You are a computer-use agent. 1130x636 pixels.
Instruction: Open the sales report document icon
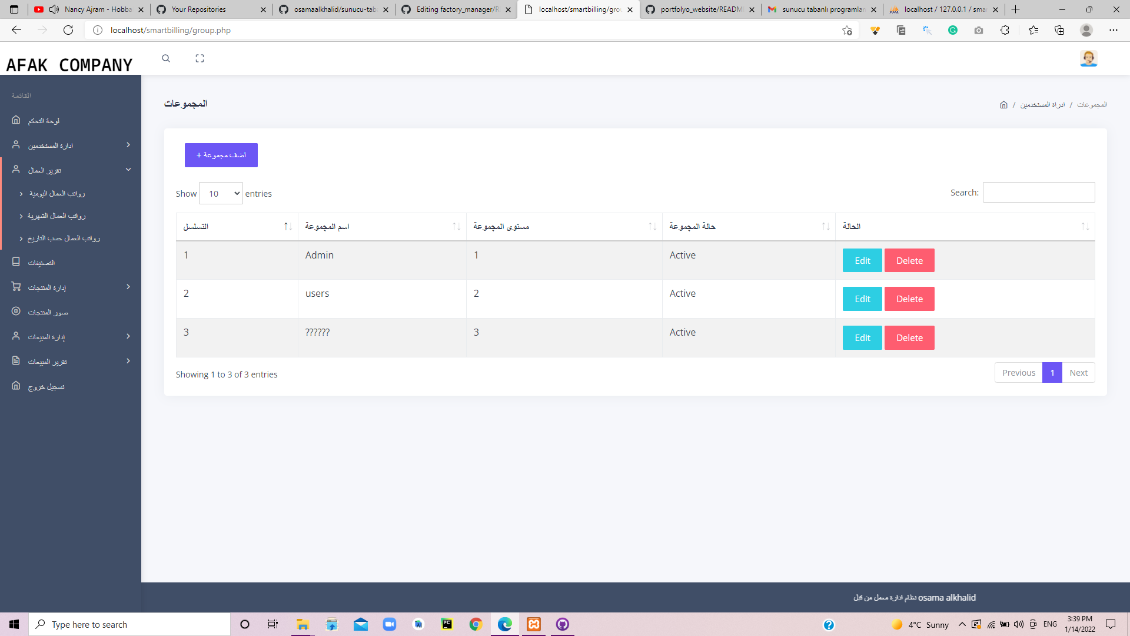click(x=16, y=361)
